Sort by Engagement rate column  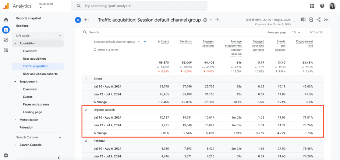tap(304, 44)
